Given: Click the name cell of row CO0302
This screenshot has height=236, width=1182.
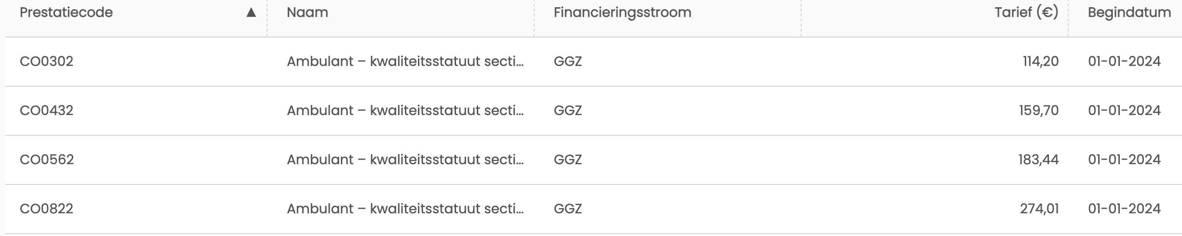Looking at the screenshot, I should point(405,62).
